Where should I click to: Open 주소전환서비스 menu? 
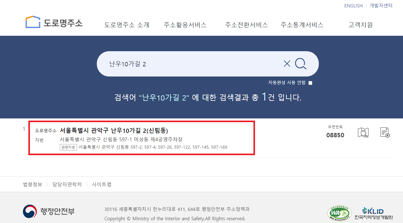click(246, 25)
